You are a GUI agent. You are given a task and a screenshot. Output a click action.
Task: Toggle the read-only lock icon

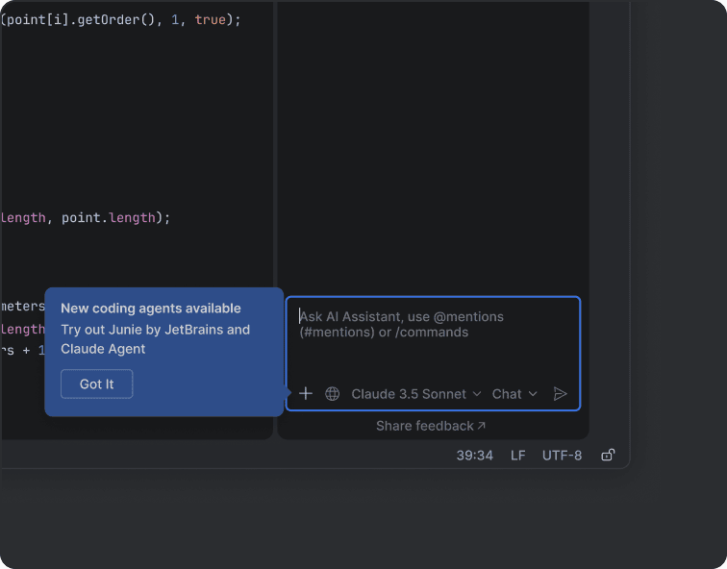coord(608,455)
